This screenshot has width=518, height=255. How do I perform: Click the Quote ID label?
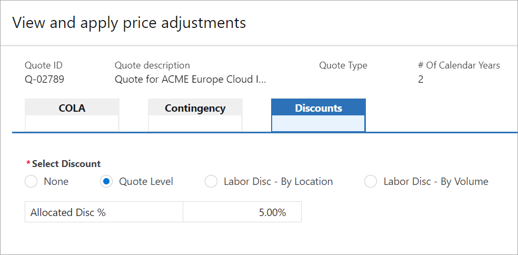tap(44, 65)
